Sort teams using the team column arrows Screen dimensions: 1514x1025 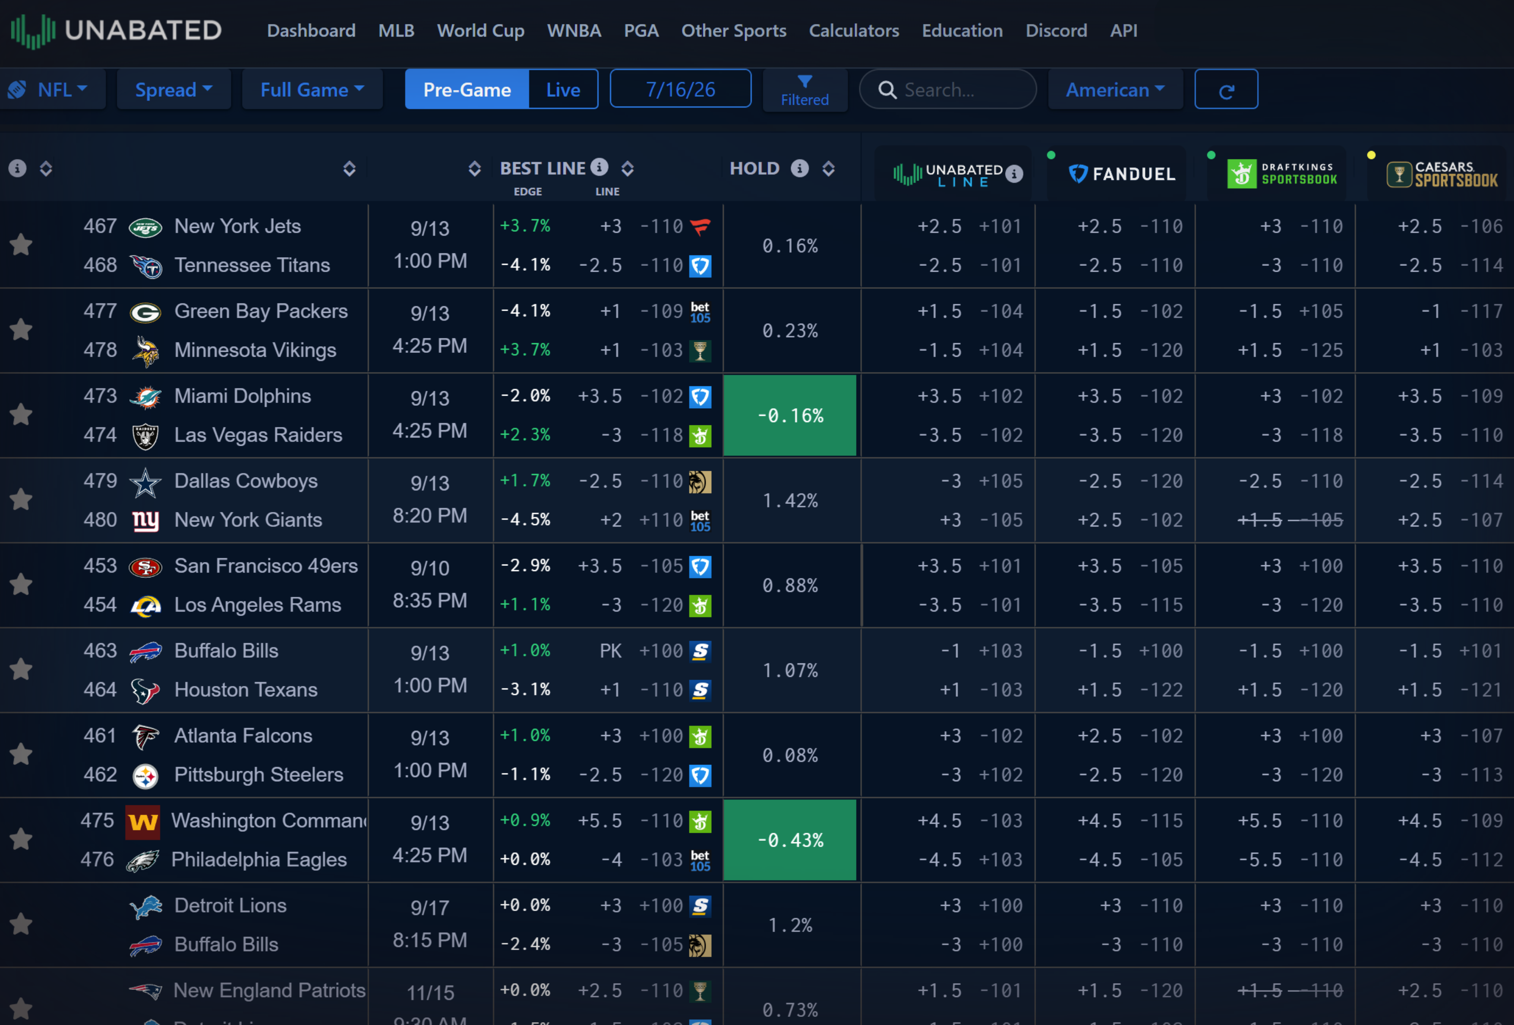point(349,169)
